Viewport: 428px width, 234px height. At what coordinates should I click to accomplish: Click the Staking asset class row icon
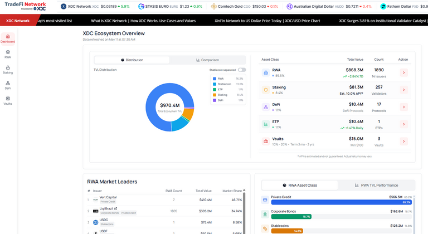(266, 90)
